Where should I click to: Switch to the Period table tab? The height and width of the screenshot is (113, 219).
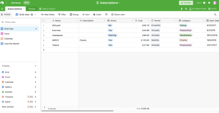(x=32, y=9)
